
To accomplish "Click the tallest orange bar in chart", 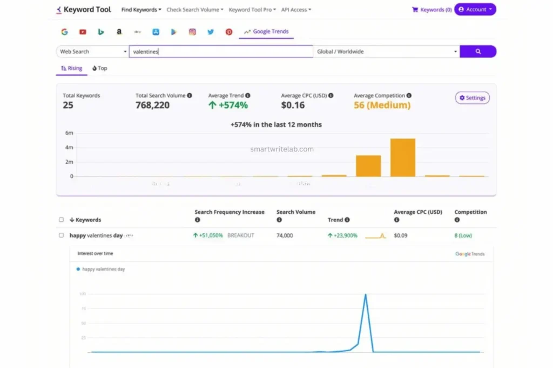I will click(403, 158).
